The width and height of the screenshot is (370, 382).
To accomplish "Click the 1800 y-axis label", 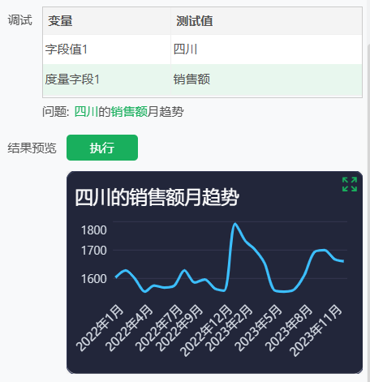I will (94, 230).
